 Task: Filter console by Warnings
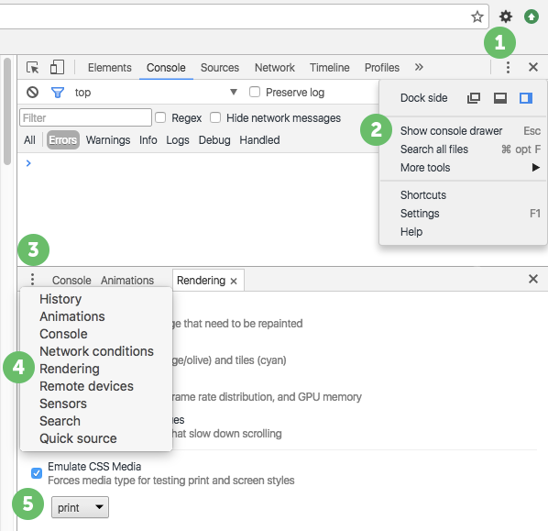click(x=108, y=140)
